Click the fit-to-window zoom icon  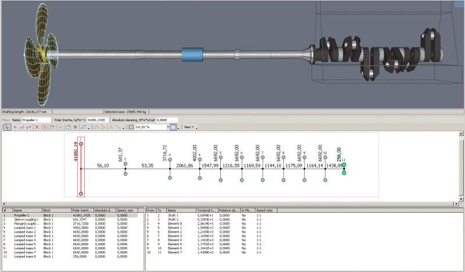(x=131, y=126)
